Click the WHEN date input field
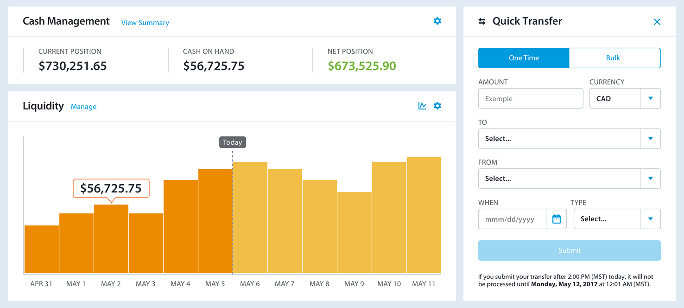The width and height of the screenshot is (684, 308). point(512,219)
